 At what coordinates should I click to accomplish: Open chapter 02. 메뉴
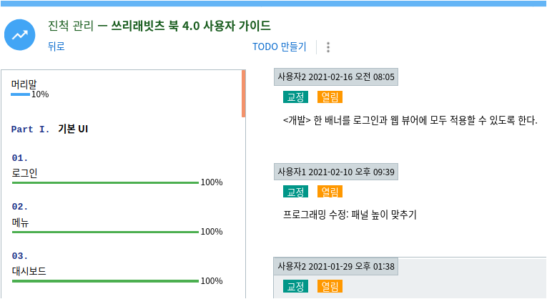coord(21,222)
